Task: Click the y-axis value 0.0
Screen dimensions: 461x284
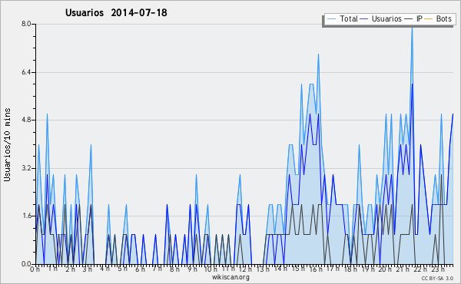Action: tap(26, 264)
